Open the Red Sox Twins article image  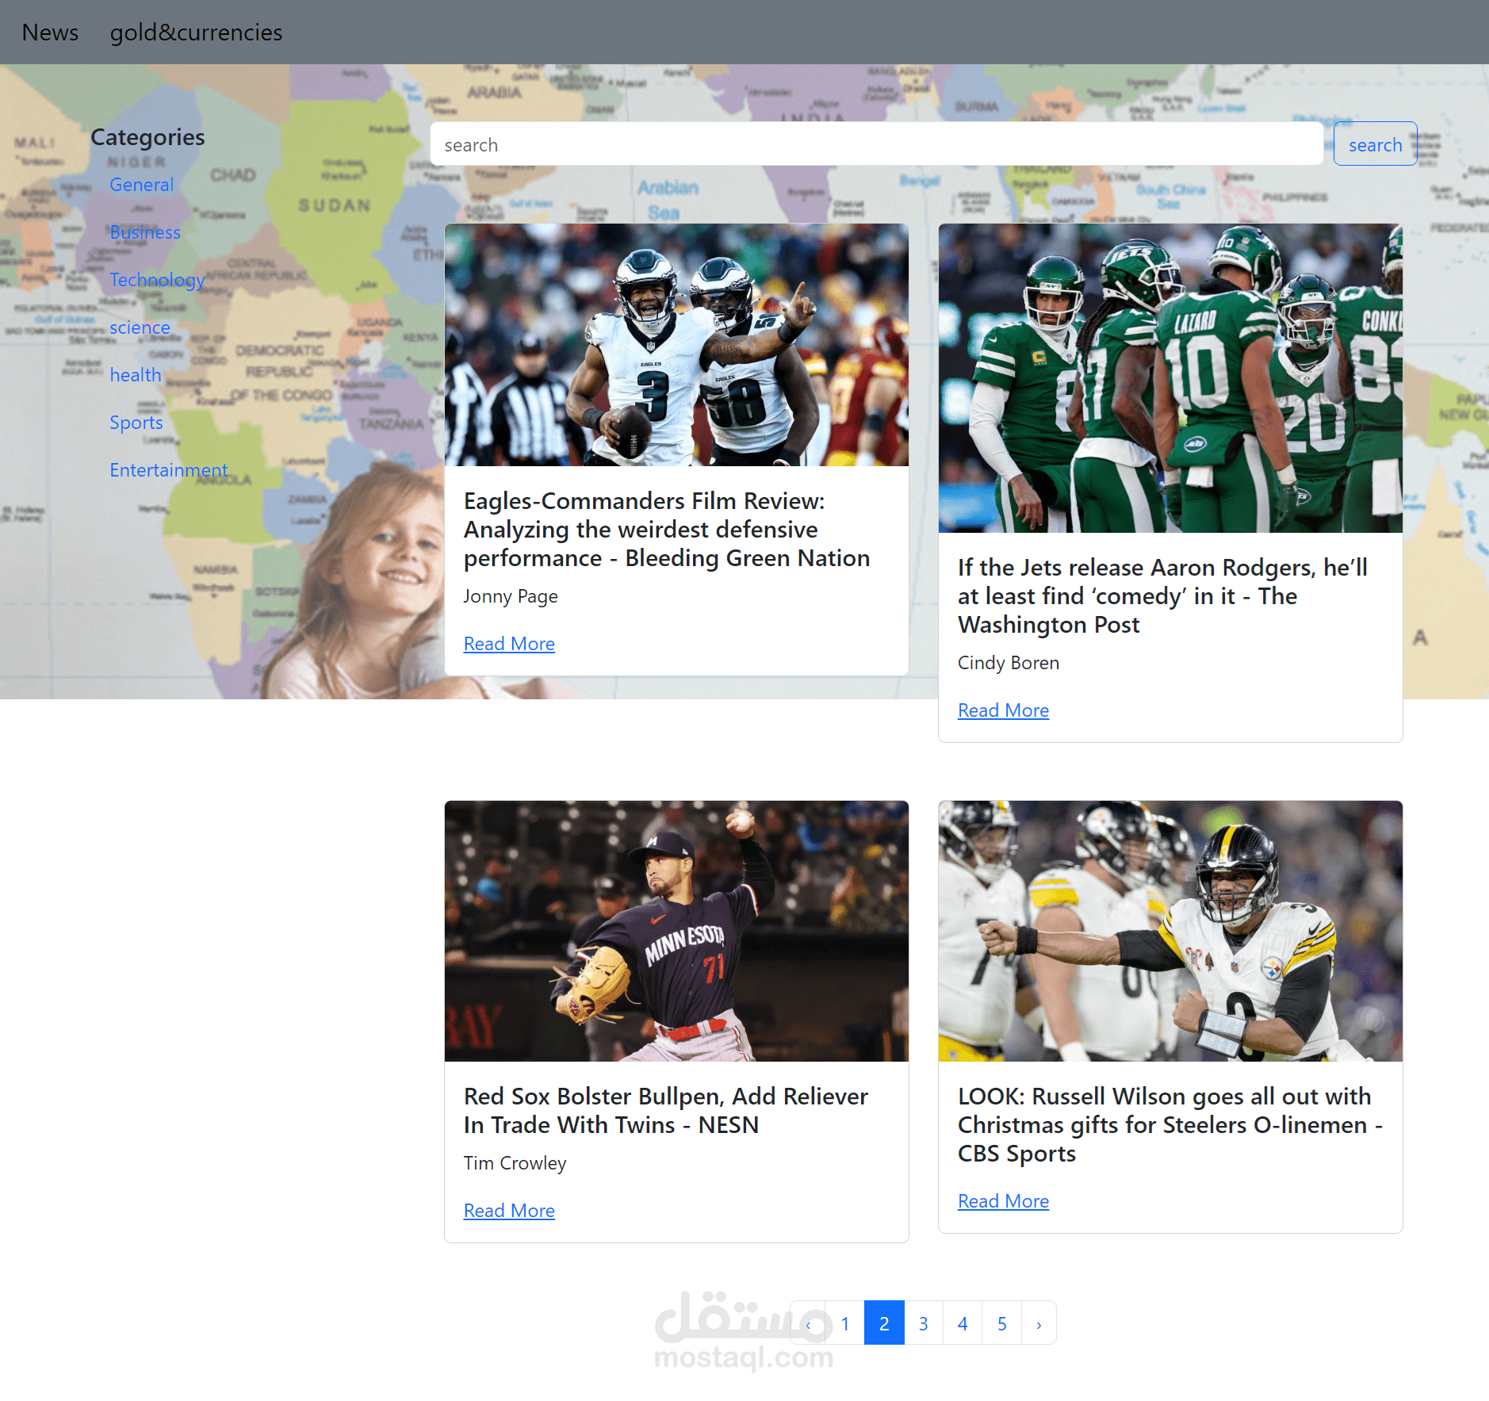point(676,931)
